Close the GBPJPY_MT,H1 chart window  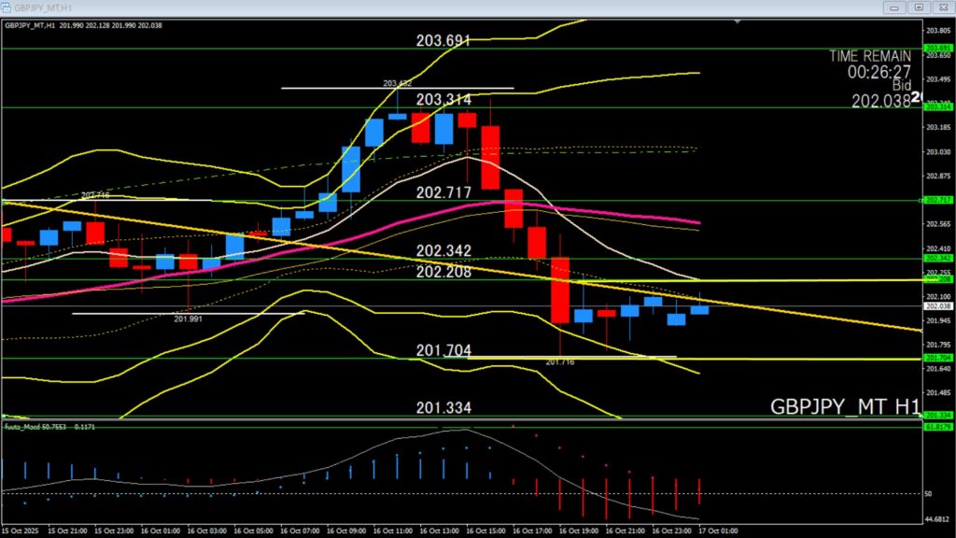point(943,7)
